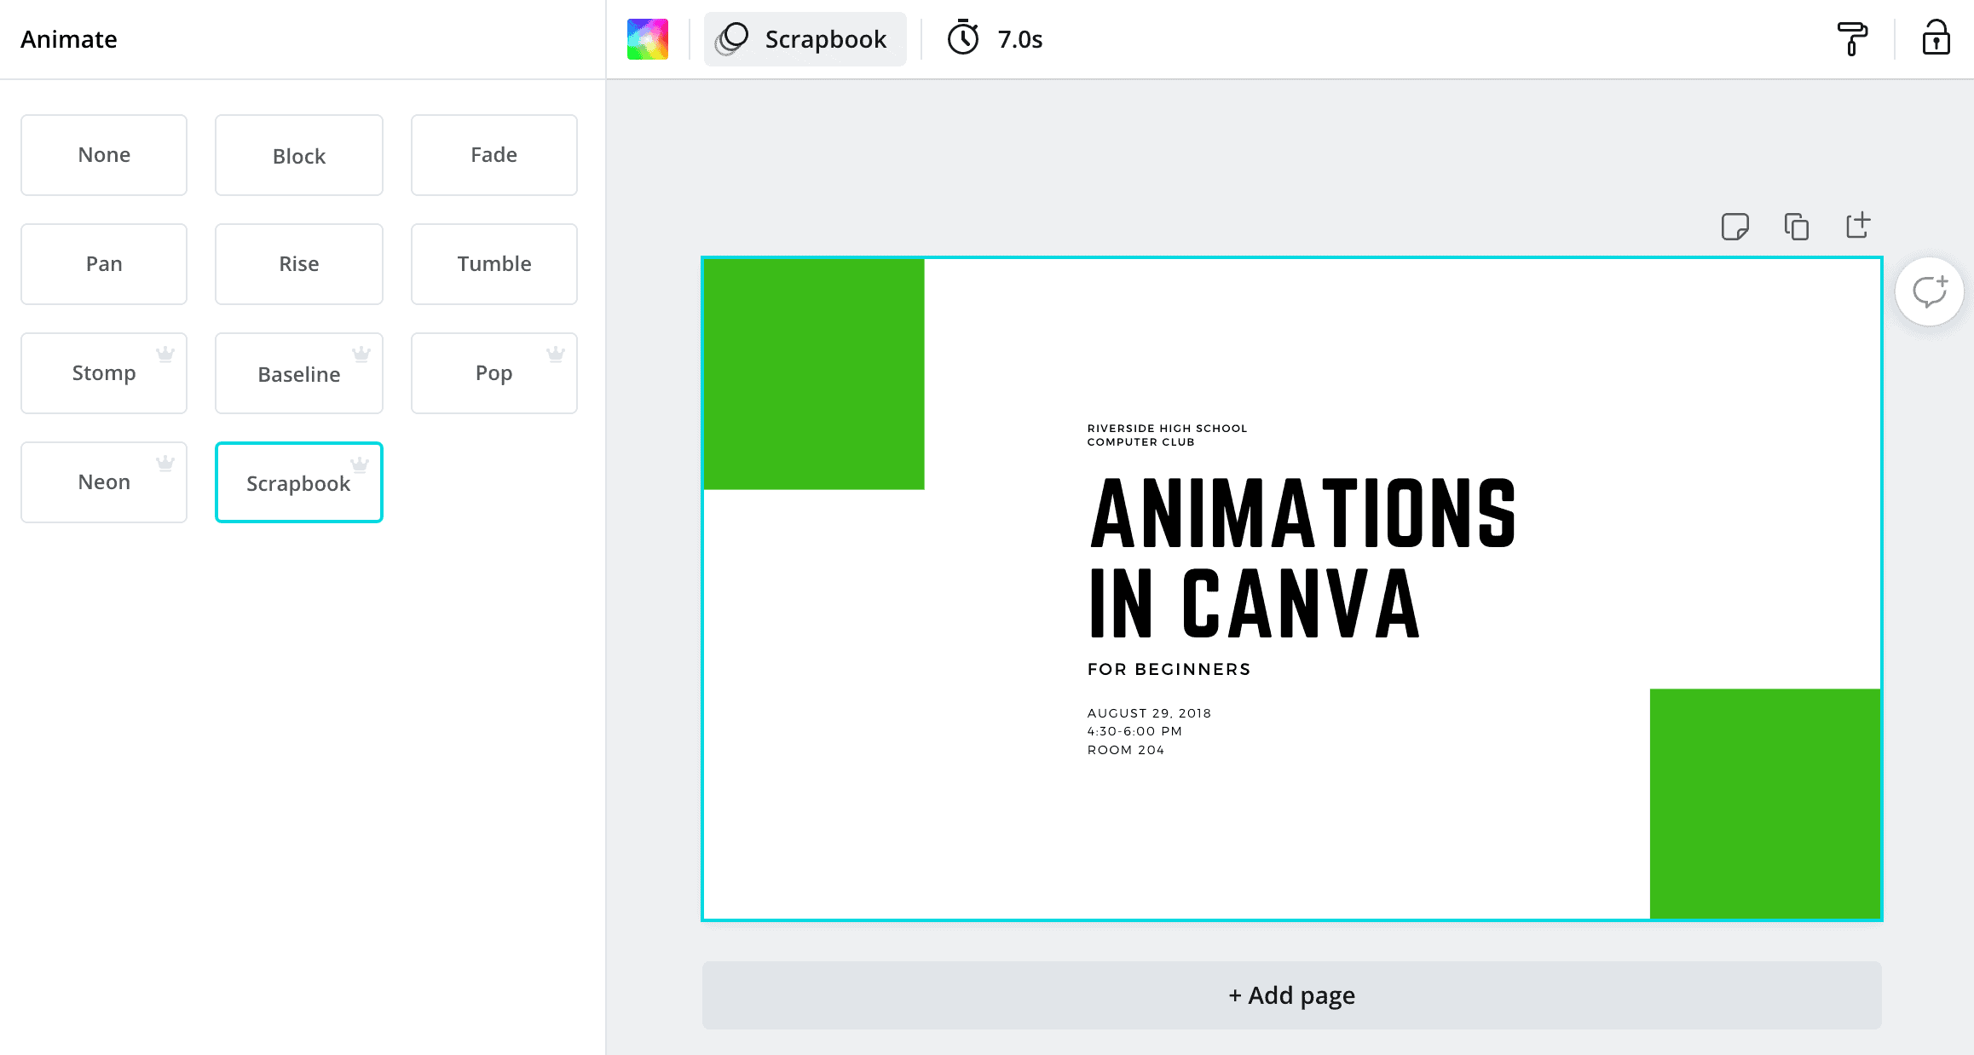Expand the Baseline premium animation option

click(x=297, y=372)
